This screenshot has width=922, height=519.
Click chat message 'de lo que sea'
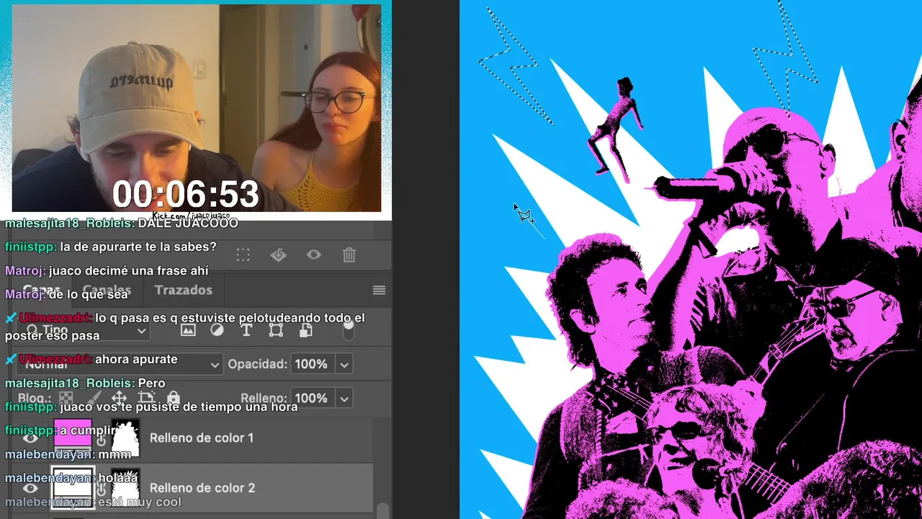(88, 294)
